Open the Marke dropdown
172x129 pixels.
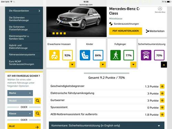(20, 93)
